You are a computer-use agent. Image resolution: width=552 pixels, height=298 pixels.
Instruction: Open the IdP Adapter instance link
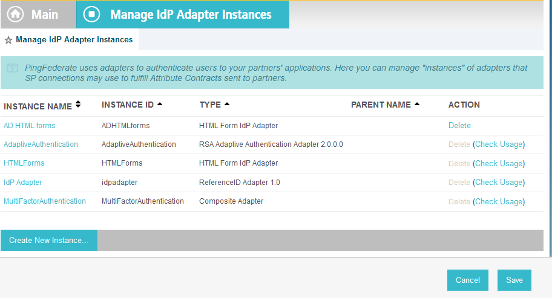23,183
